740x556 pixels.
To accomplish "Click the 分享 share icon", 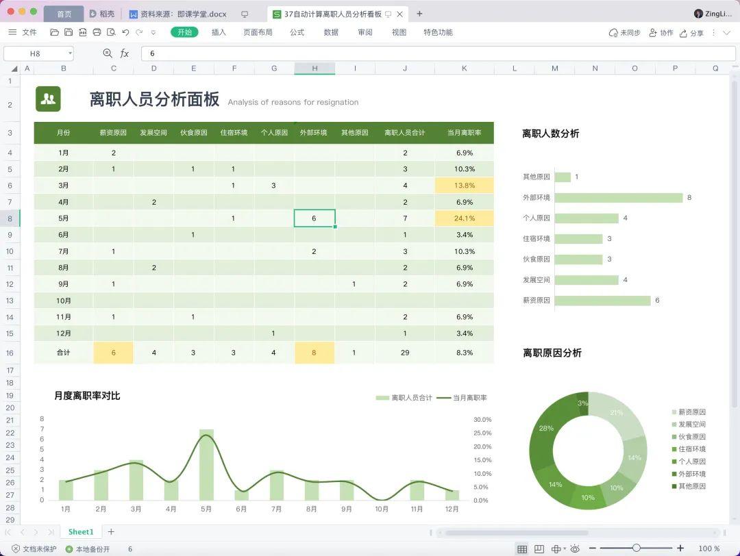I will [x=683, y=33].
